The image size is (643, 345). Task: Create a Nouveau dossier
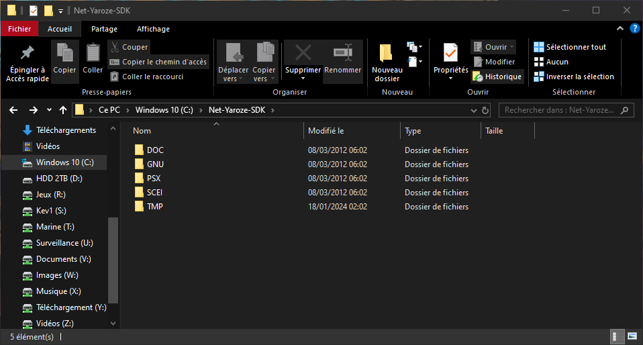387,62
